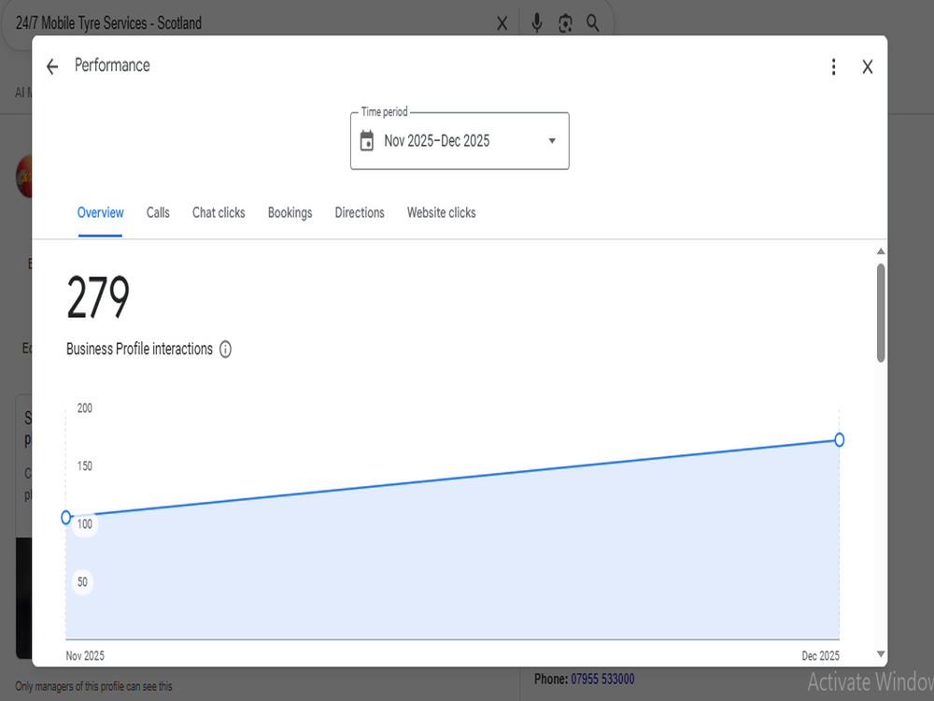Screen dimensions: 934x701
Task: Go back with the Performance back arrow
Action: tap(52, 66)
